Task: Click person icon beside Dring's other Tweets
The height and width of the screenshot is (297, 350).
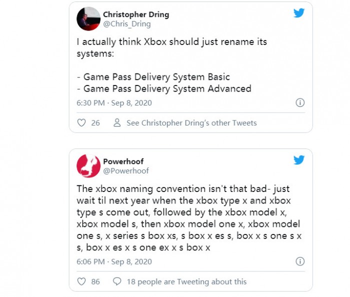Action: (117, 122)
